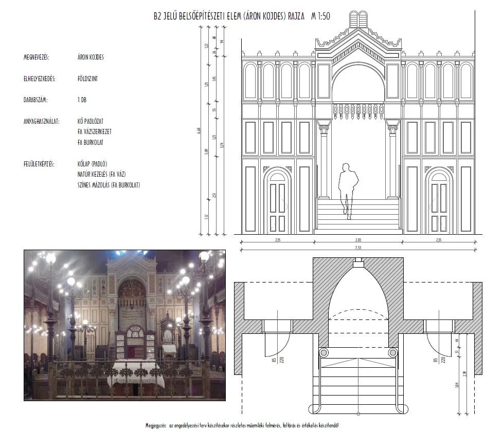Click the vertical dimension '5,74'
Image resolution: width=485 pixels, height=433 pixels.
(222, 145)
